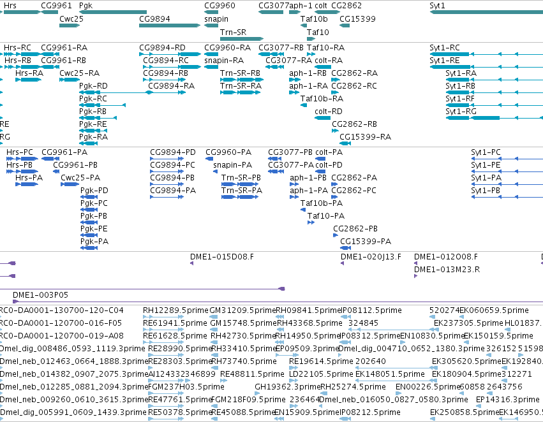The width and height of the screenshot is (543, 422).
Task: Select the Pgk-RE transcript label
Action: tap(93, 124)
